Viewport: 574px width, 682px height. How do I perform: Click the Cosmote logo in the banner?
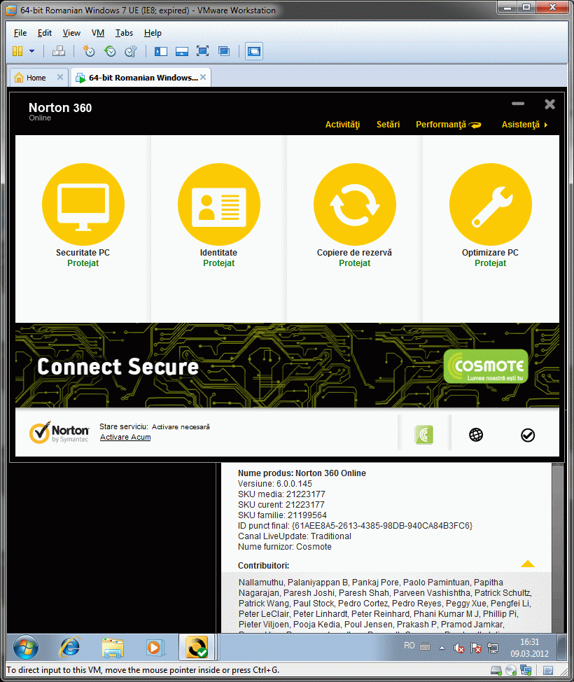click(x=486, y=366)
